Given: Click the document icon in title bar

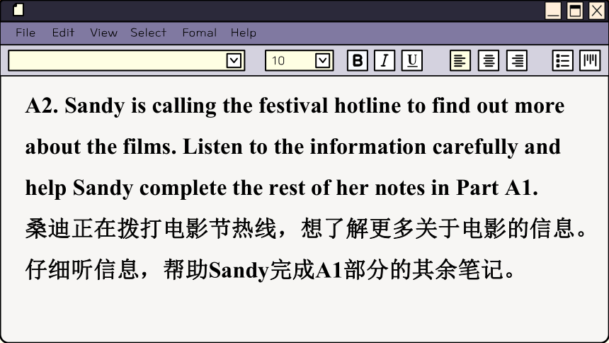Looking at the screenshot, I should pos(18,10).
